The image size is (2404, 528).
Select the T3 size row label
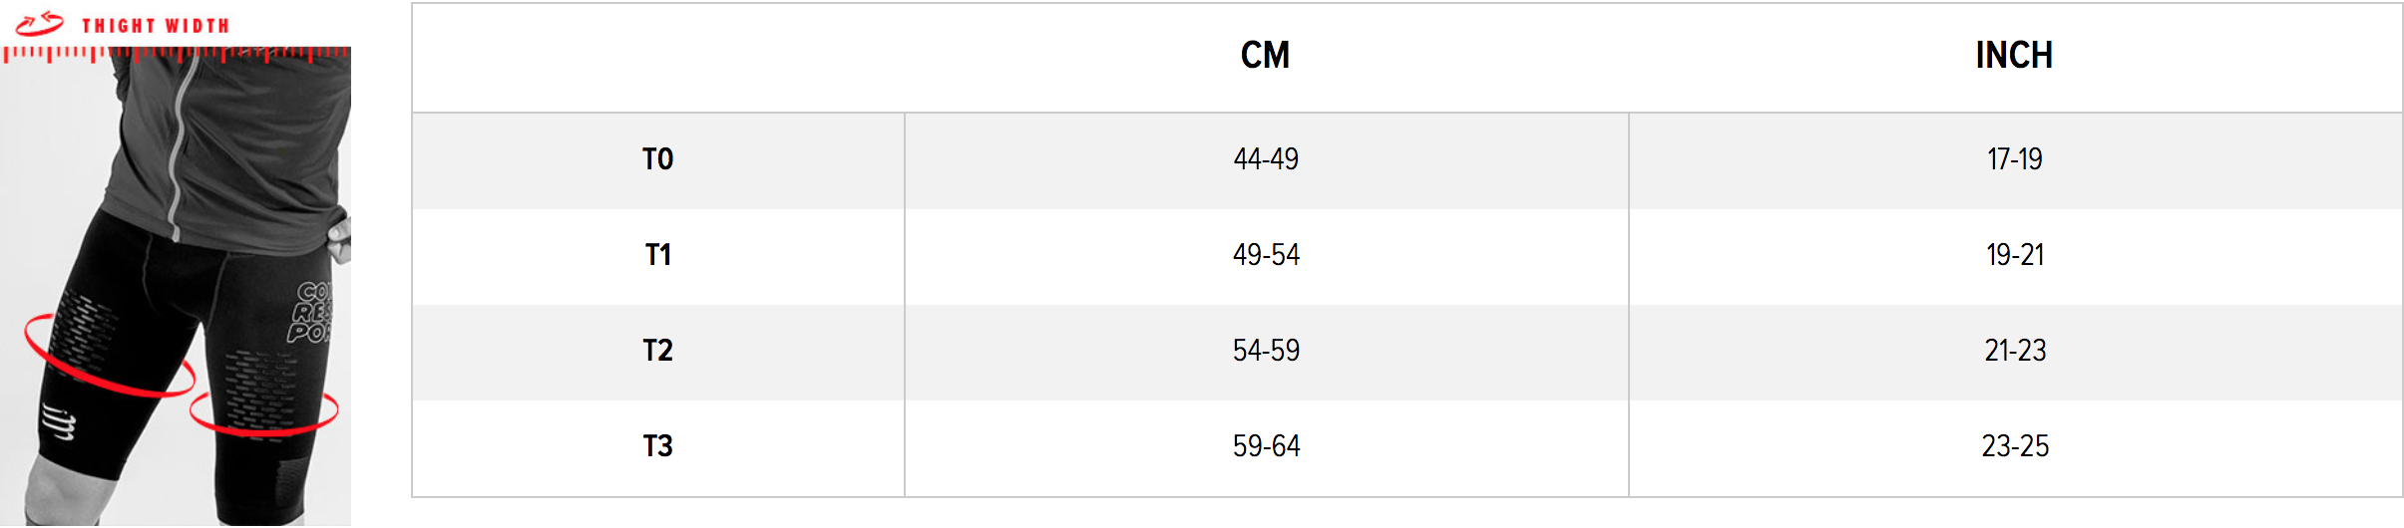tap(657, 446)
